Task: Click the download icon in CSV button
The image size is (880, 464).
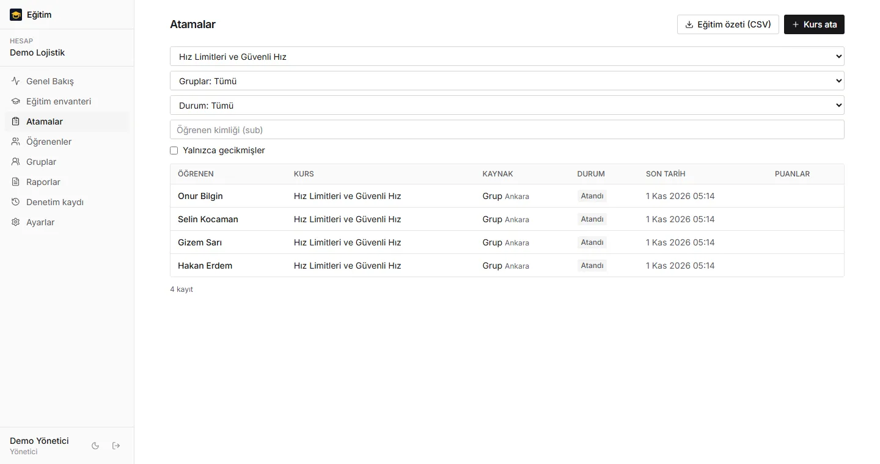Action: click(x=689, y=24)
